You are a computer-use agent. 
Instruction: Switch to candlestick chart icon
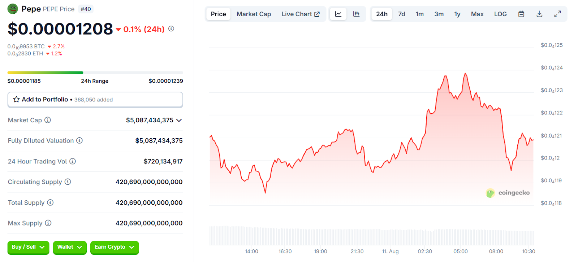[356, 14]
